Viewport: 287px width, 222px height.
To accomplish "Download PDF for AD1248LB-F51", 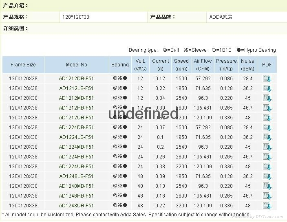I will click(267, 176).
